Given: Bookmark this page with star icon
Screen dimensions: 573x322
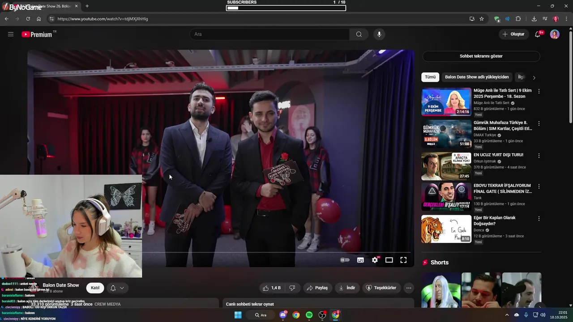Looking at the screenshot, I should (x=482, y=19).
